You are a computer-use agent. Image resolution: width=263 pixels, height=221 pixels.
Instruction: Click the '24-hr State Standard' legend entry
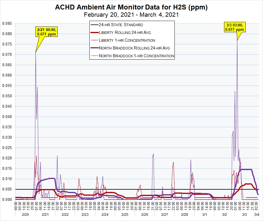pos(121,25)
